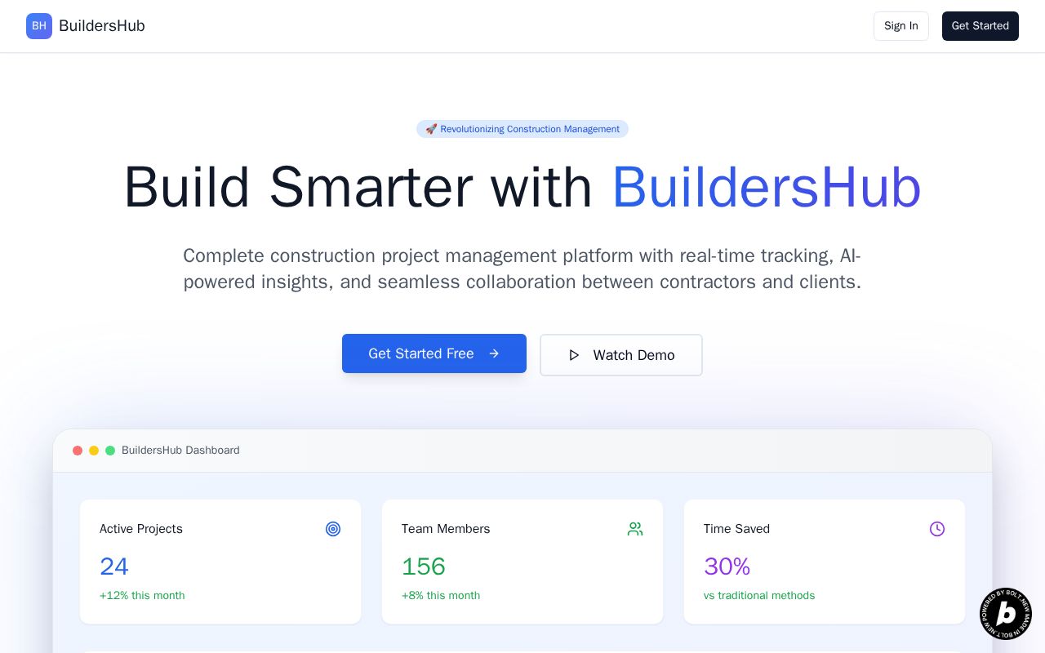
Task: Click the yellow dot in dashboard title bar
Action: 94,451
